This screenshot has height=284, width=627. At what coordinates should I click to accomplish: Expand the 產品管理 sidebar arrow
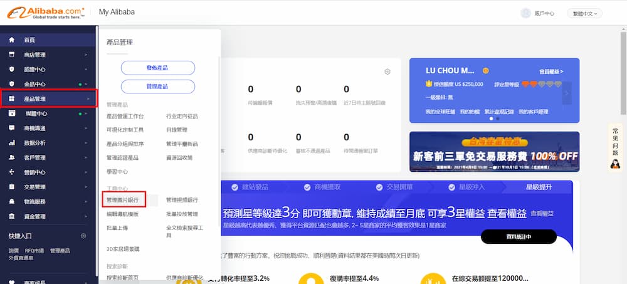pyautogui.click(x=88, y=99)
